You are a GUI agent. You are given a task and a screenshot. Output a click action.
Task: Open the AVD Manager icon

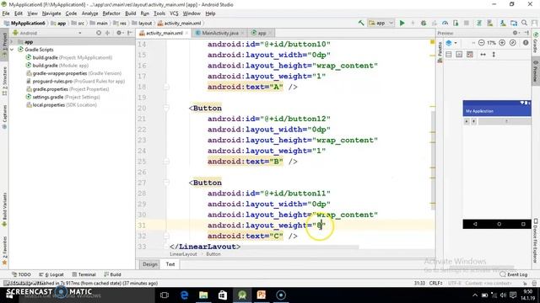click(489, 23)
